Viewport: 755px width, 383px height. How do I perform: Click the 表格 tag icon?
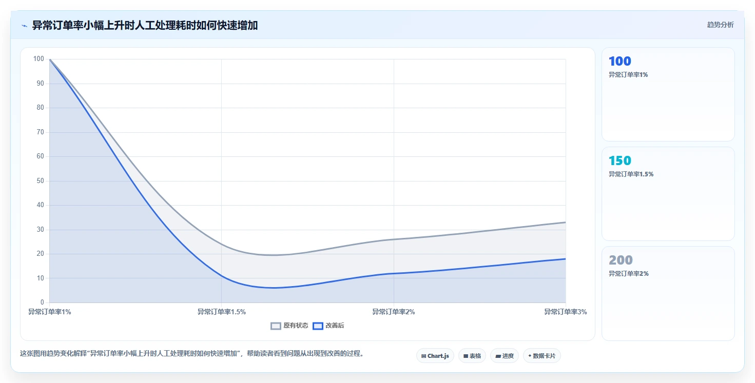click(466, 356)
